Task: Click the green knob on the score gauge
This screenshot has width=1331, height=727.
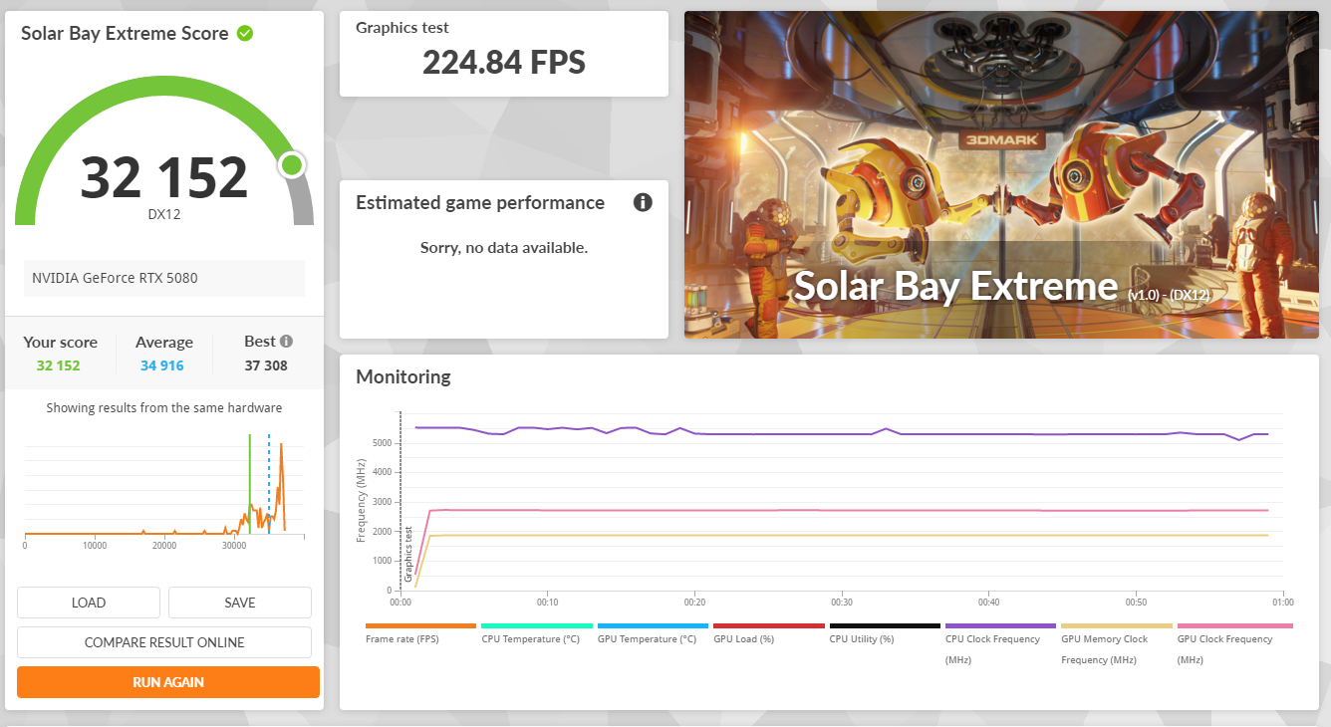Action: click(292, 164)
